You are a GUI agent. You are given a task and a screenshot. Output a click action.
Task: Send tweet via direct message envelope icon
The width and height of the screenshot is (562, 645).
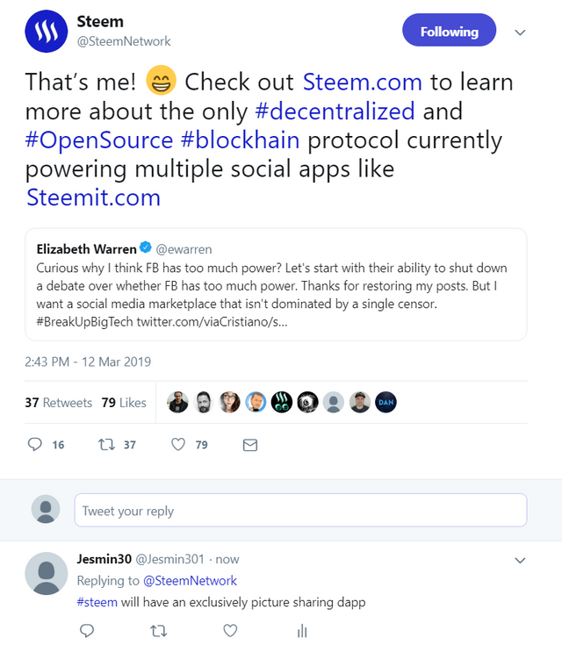tap(250, 445)
